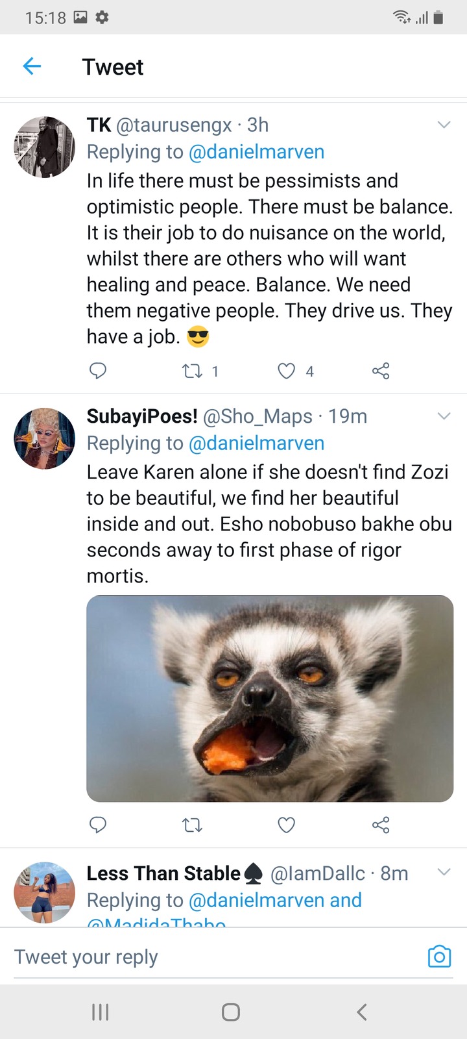Open Android recent apps button
This screenshot has width=467, height=1039.
coord(100,1012)
